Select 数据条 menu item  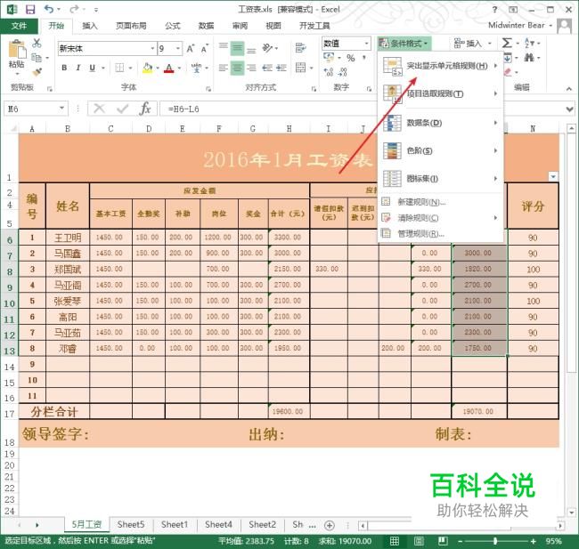[441, 123]
